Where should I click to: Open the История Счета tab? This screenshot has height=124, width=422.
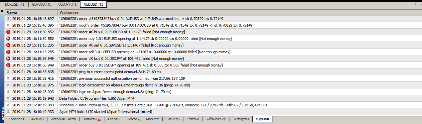pos(63,119)
